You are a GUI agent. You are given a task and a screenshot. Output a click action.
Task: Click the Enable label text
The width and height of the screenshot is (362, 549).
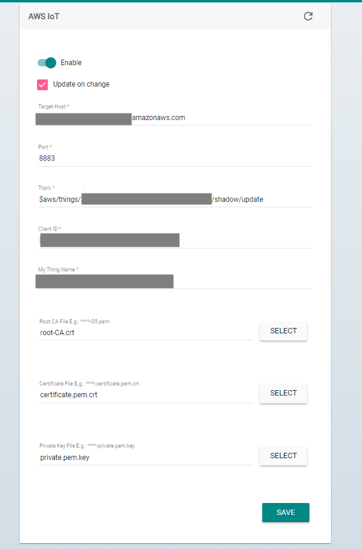[x=71, y=63]
